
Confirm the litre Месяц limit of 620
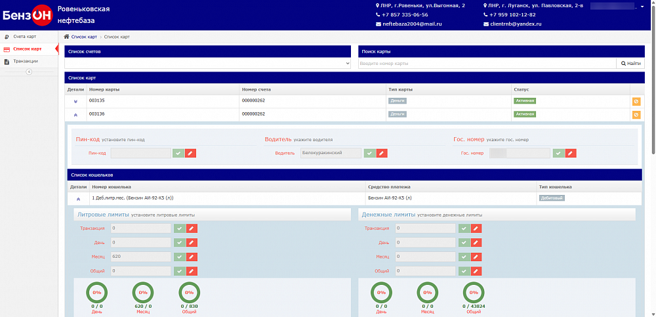[x=180, y=257]
